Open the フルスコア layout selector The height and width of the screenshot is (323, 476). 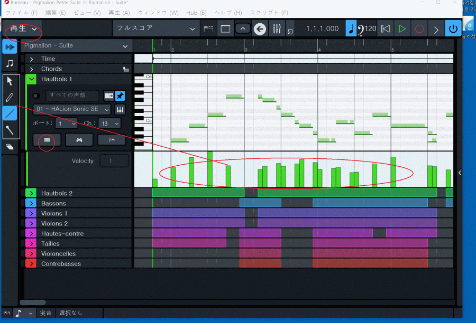click(156, 28)
